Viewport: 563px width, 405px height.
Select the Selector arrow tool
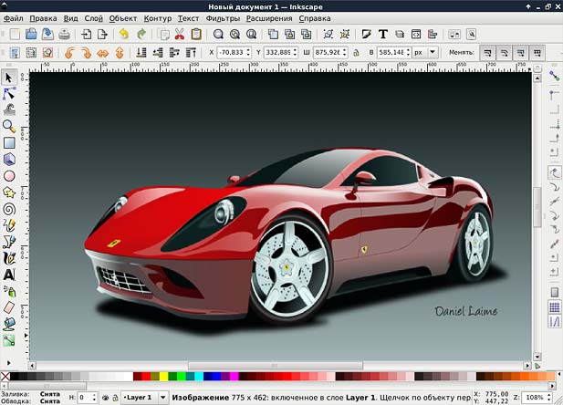click(9, 78)
